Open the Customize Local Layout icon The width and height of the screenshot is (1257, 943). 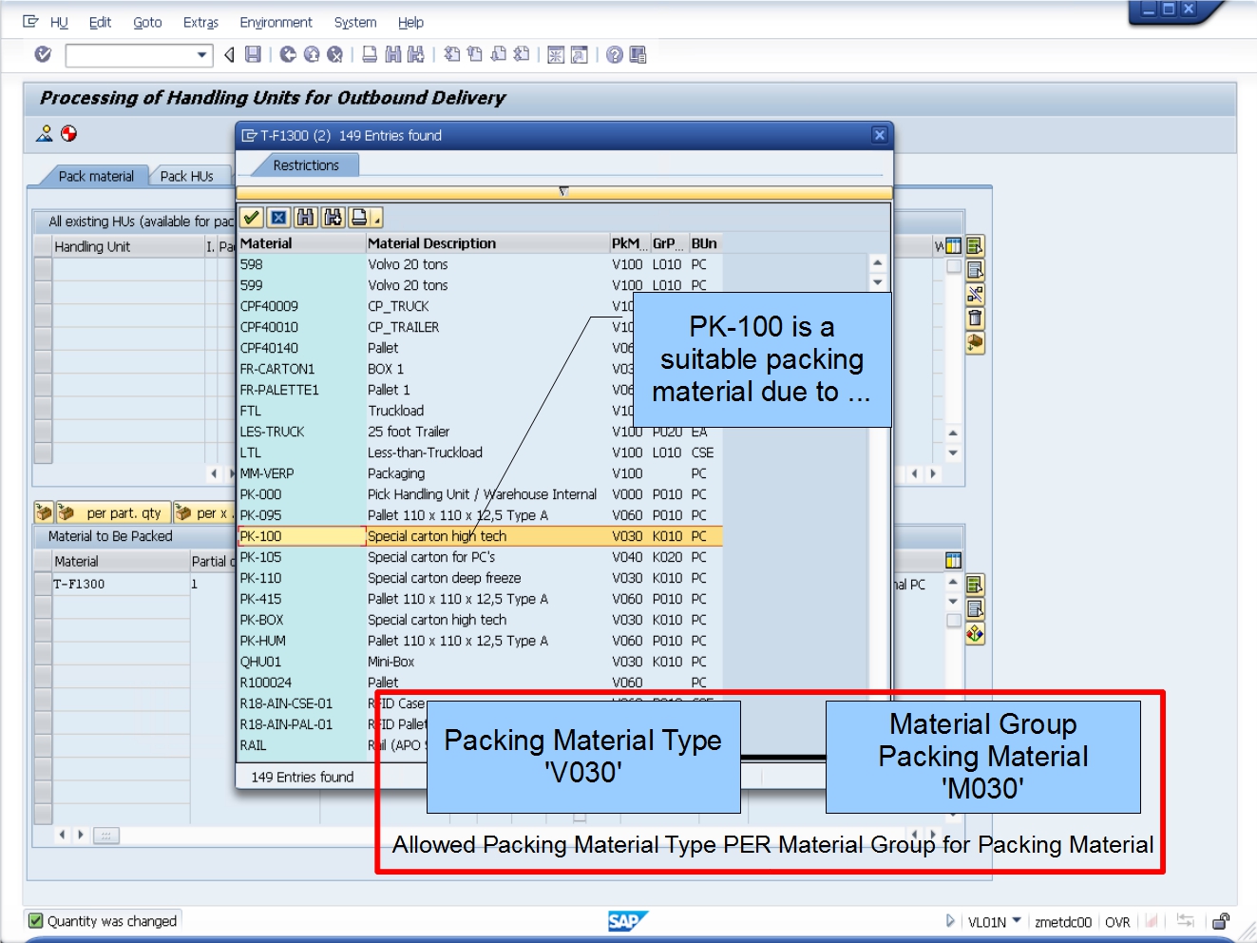pyautogui.click(x=638, y=54)
